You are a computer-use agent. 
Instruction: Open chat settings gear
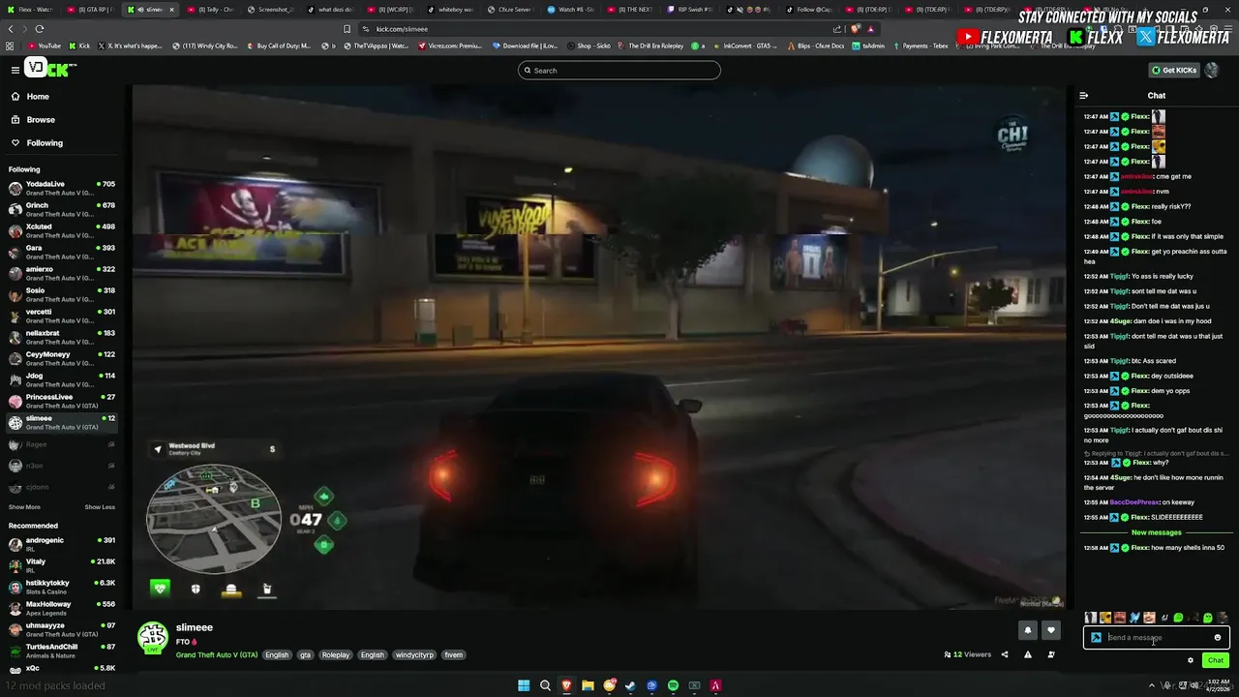point(1191,660)
